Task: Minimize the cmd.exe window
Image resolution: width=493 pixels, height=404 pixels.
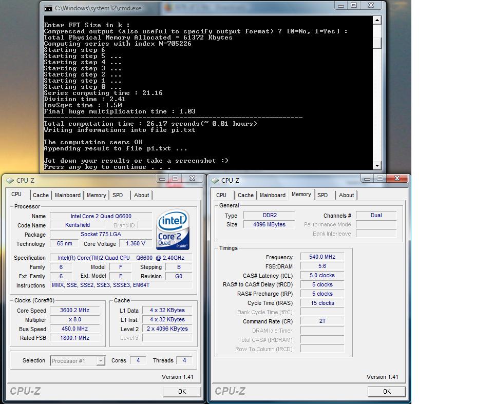Action: click(341, 6)
